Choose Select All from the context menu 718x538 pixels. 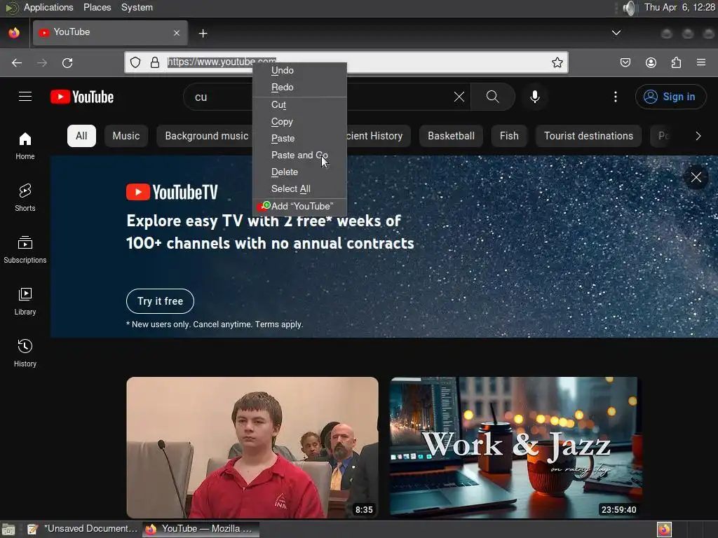pos(299,189)
